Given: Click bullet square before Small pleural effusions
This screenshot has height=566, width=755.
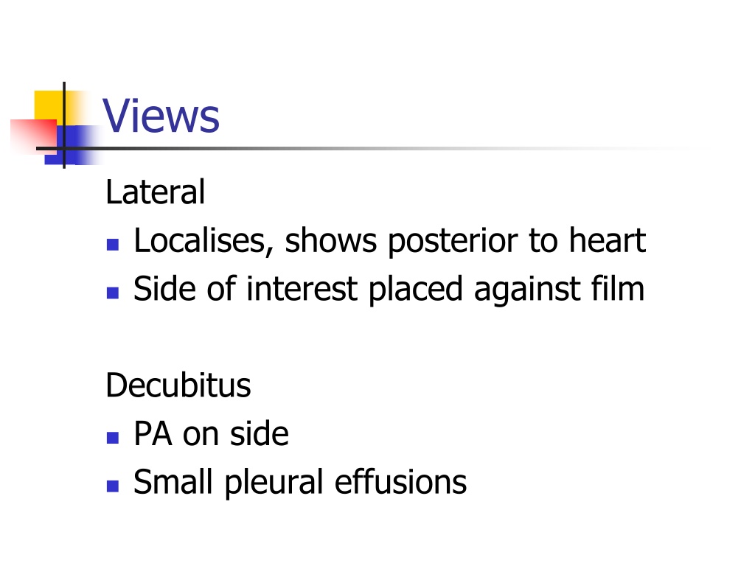Looking at the screenshot, I should pyautogui.click(x=113, y=486).
